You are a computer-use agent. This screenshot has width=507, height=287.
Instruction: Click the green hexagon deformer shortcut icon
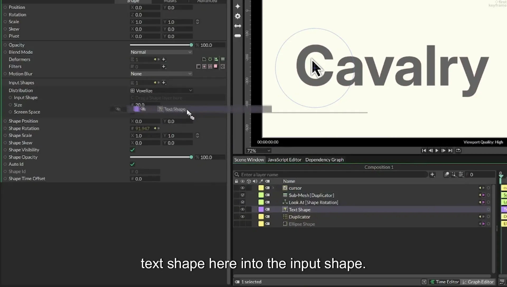pyautogui.click(x=210, y=59)
